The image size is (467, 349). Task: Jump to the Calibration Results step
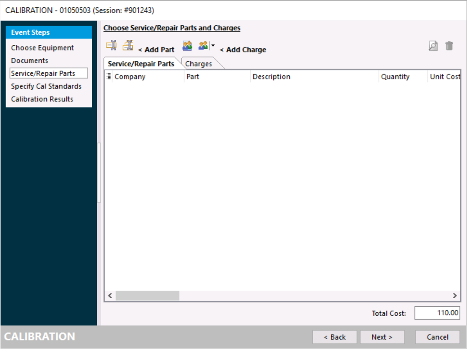[x=42, y=99]
